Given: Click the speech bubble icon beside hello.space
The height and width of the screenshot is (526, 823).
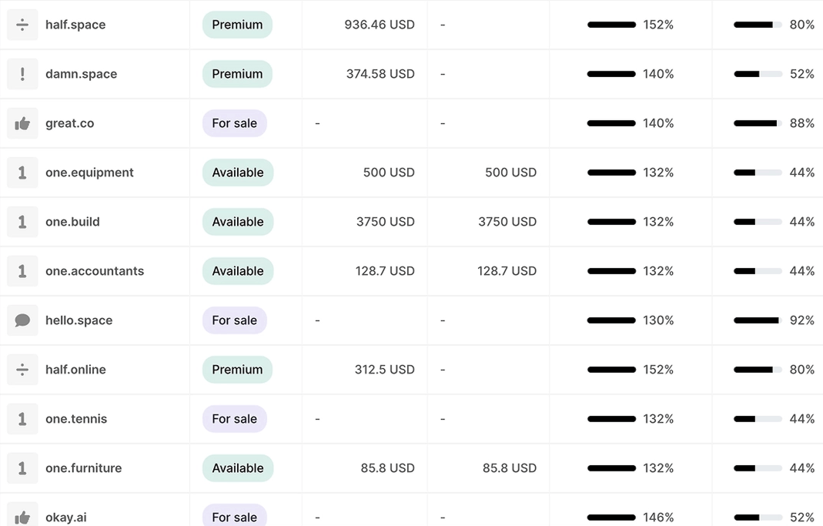Looking at the screenshot, I should point(22,320).
